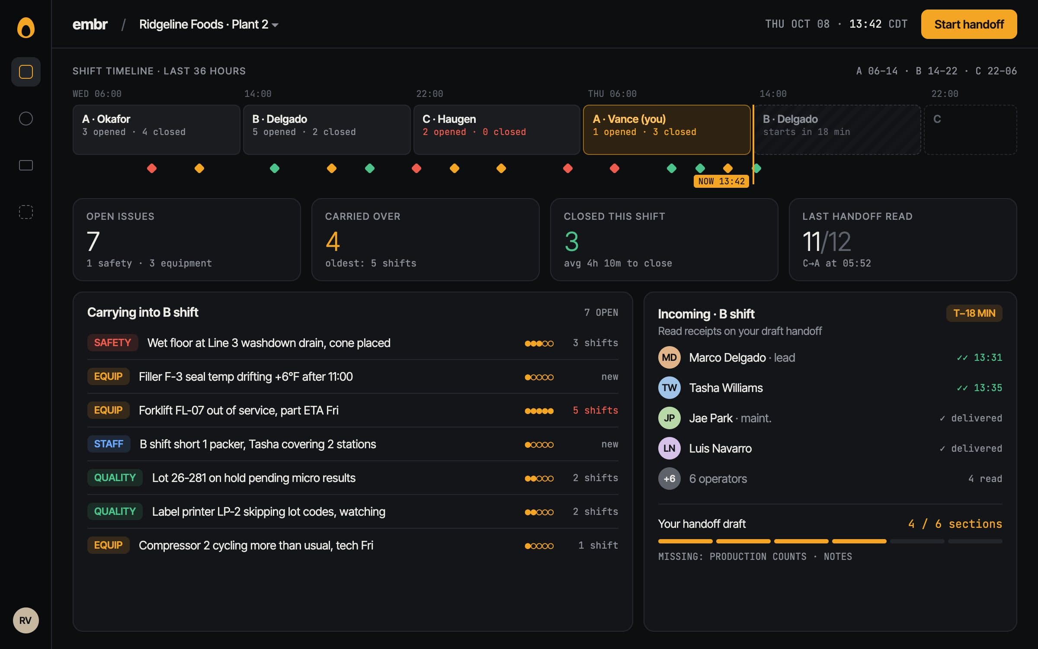This screenshot has height=649, width=1038.
Task: Select the C · Haugen shift block
Action: coord(497,130)
